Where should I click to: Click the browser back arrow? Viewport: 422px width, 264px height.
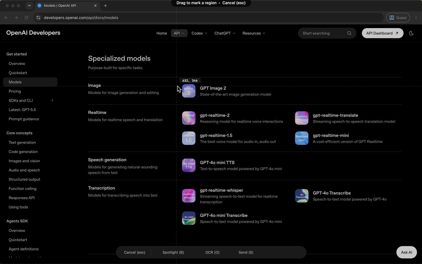point(6,18)
